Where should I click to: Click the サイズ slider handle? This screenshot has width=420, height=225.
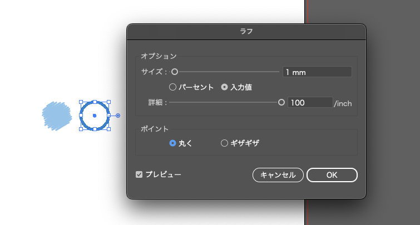pyautogui.click(x=175, y=72)
